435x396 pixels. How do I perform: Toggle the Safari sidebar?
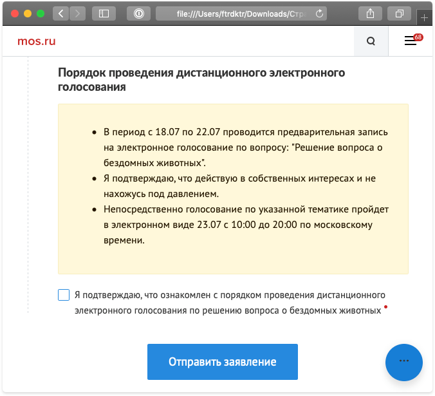pyautogui.click(x=104, y=13)
